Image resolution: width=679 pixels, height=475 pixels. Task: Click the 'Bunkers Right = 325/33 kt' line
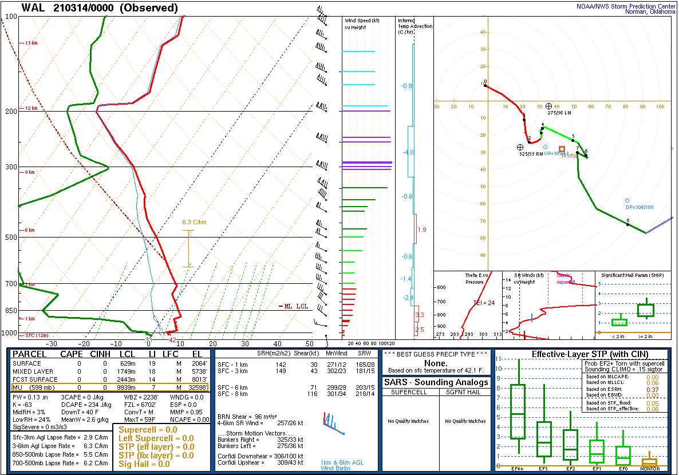(x=260, y=440)
